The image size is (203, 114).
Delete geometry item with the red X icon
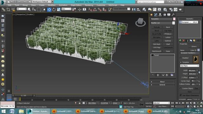pyautogui.click(x=184, y=41)
